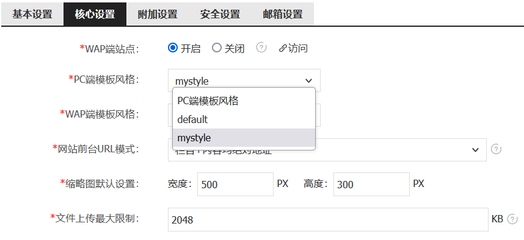Focus the thumbnail 高度 field with 300
The image size is (524, 240).
pos(371,184)
